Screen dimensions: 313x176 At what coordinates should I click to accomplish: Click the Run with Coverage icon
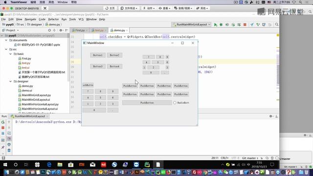point(227,24)
